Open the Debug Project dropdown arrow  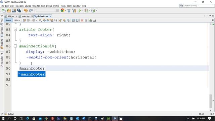(x=90, y=10)
